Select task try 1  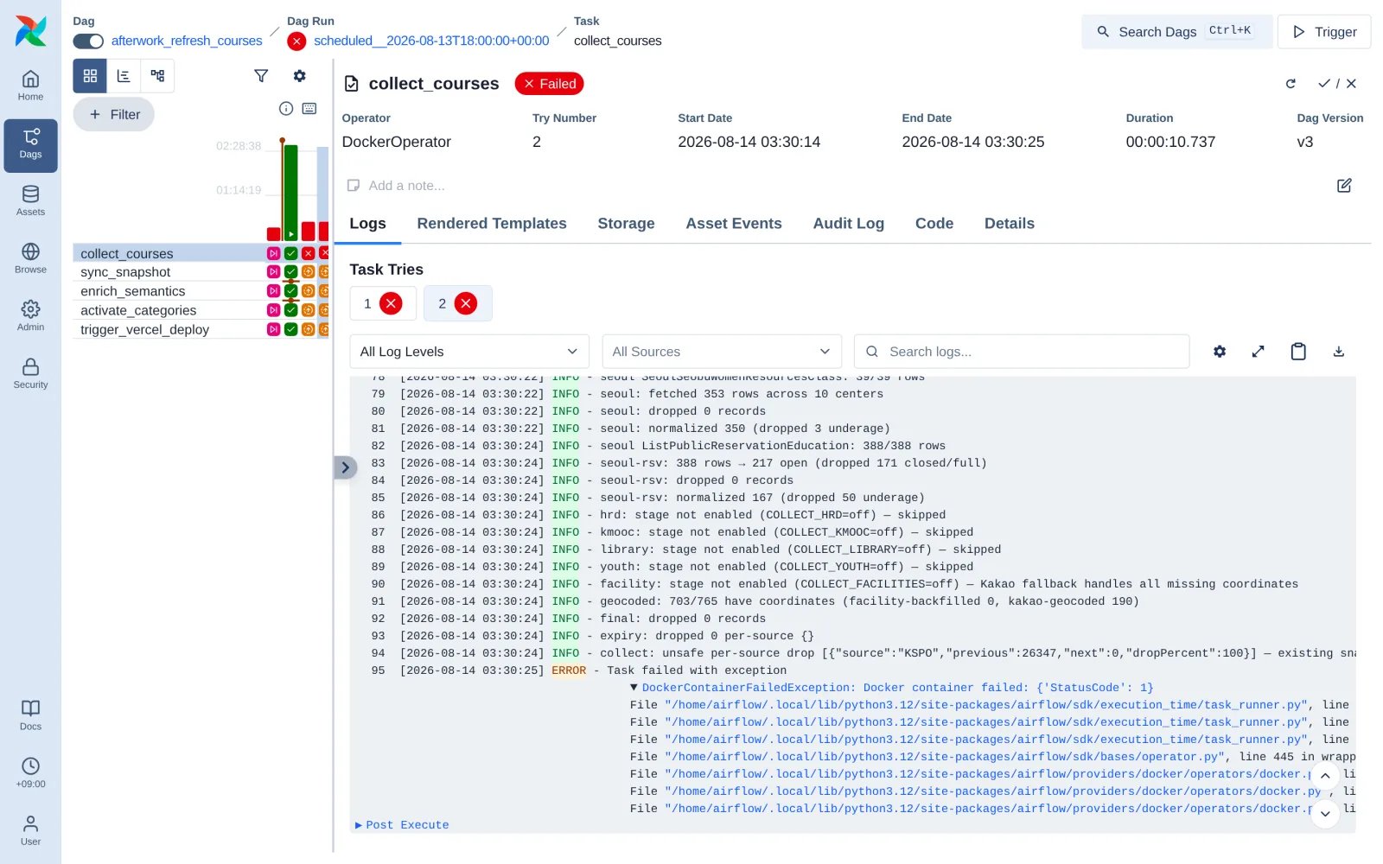[x=383, y=303]
